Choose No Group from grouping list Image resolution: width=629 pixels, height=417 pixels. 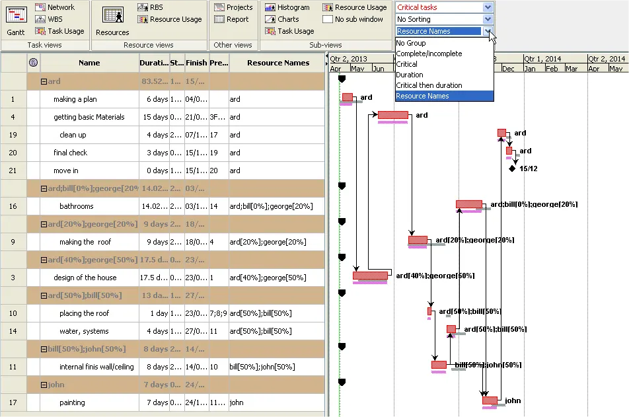(x=445, y=43)
